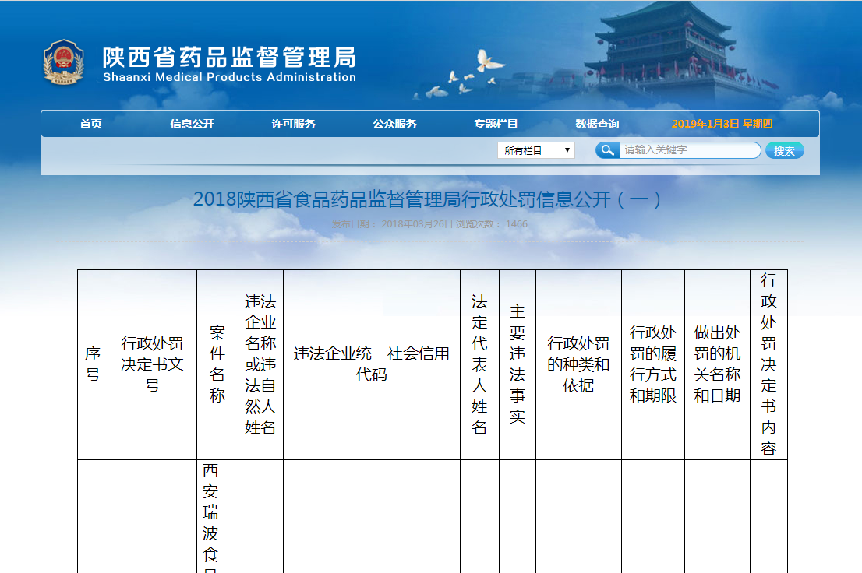Click the national emblem logo
The width and height of the screenshot is (862, 573).
(63, 62)
